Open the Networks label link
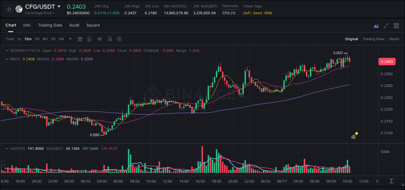 230,6
